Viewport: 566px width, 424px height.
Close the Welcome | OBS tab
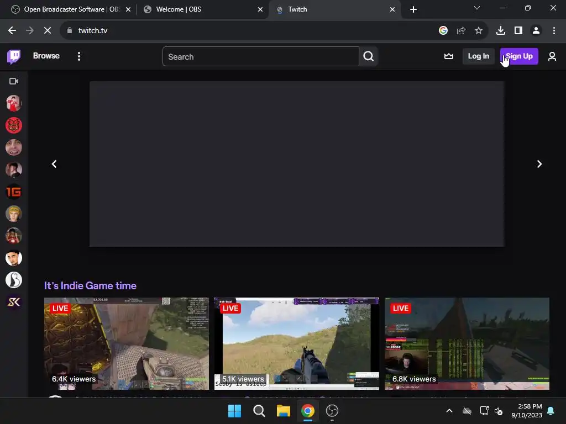260,9
